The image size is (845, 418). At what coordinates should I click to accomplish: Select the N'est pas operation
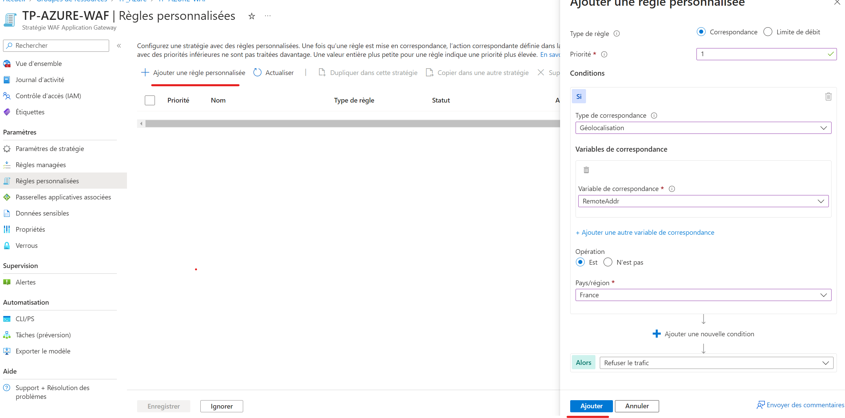[608, 262]
